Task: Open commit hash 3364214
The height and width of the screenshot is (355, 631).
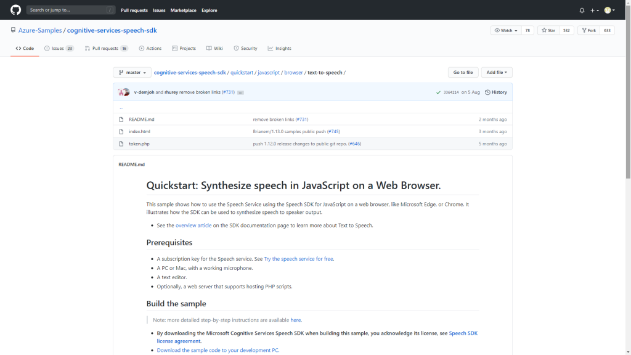Action: (450, 92)
